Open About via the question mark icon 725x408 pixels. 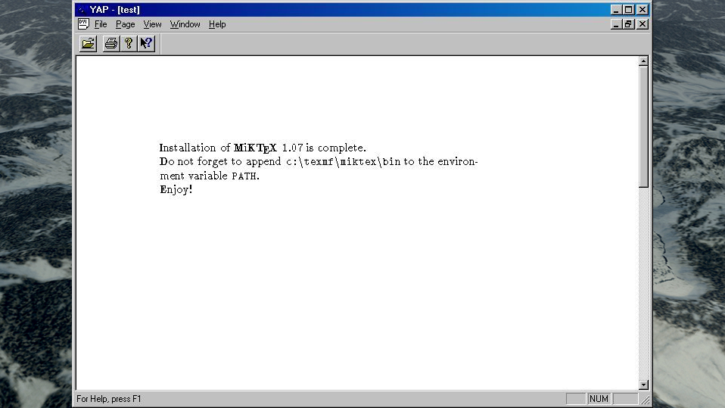[129, 43]
